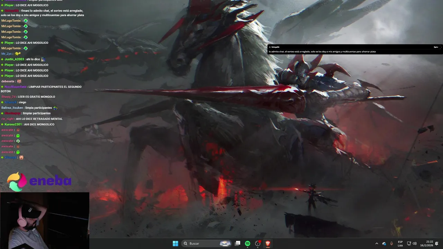Open the Windows Start menu
Image resolution: width=443 pixels, height=249 pixels.
click(x=175, y=243)
